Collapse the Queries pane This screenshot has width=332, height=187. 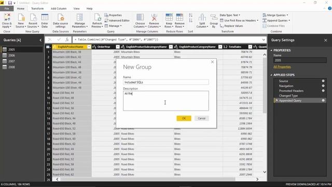coord(40,40)
